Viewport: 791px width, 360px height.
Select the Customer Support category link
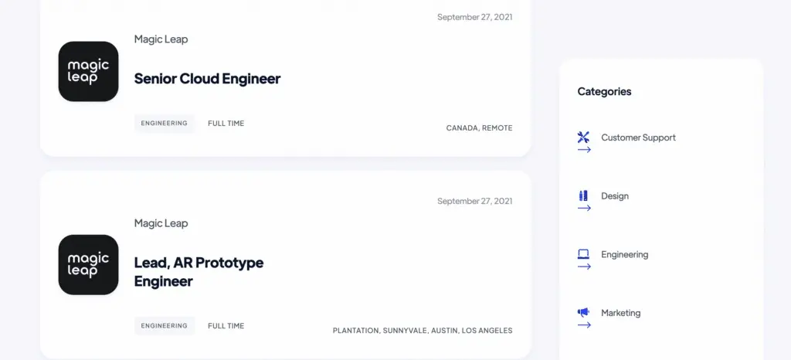[x=638, y=138]
